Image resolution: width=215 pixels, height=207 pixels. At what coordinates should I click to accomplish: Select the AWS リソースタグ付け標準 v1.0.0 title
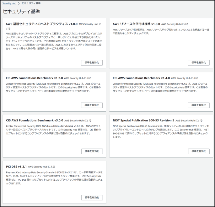[x=136, y=24]
